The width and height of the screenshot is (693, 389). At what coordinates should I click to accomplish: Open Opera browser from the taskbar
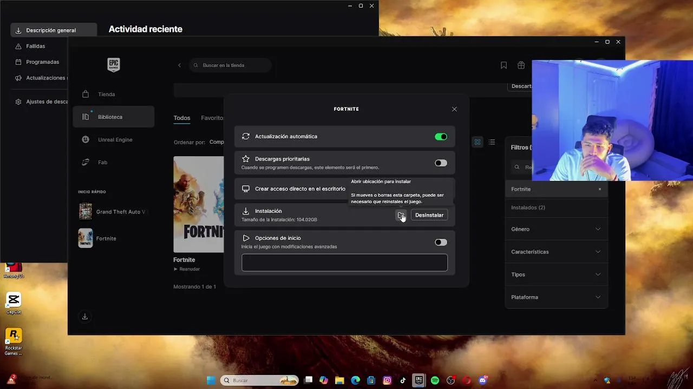(467, 380)
